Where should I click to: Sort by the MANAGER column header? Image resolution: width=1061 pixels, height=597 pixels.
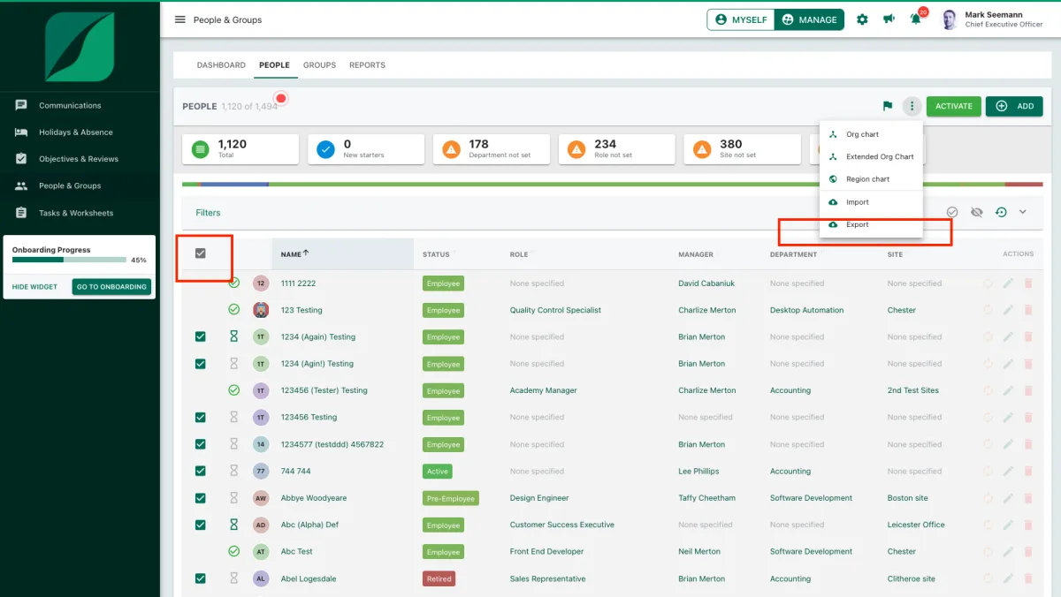tap(696, 254)
